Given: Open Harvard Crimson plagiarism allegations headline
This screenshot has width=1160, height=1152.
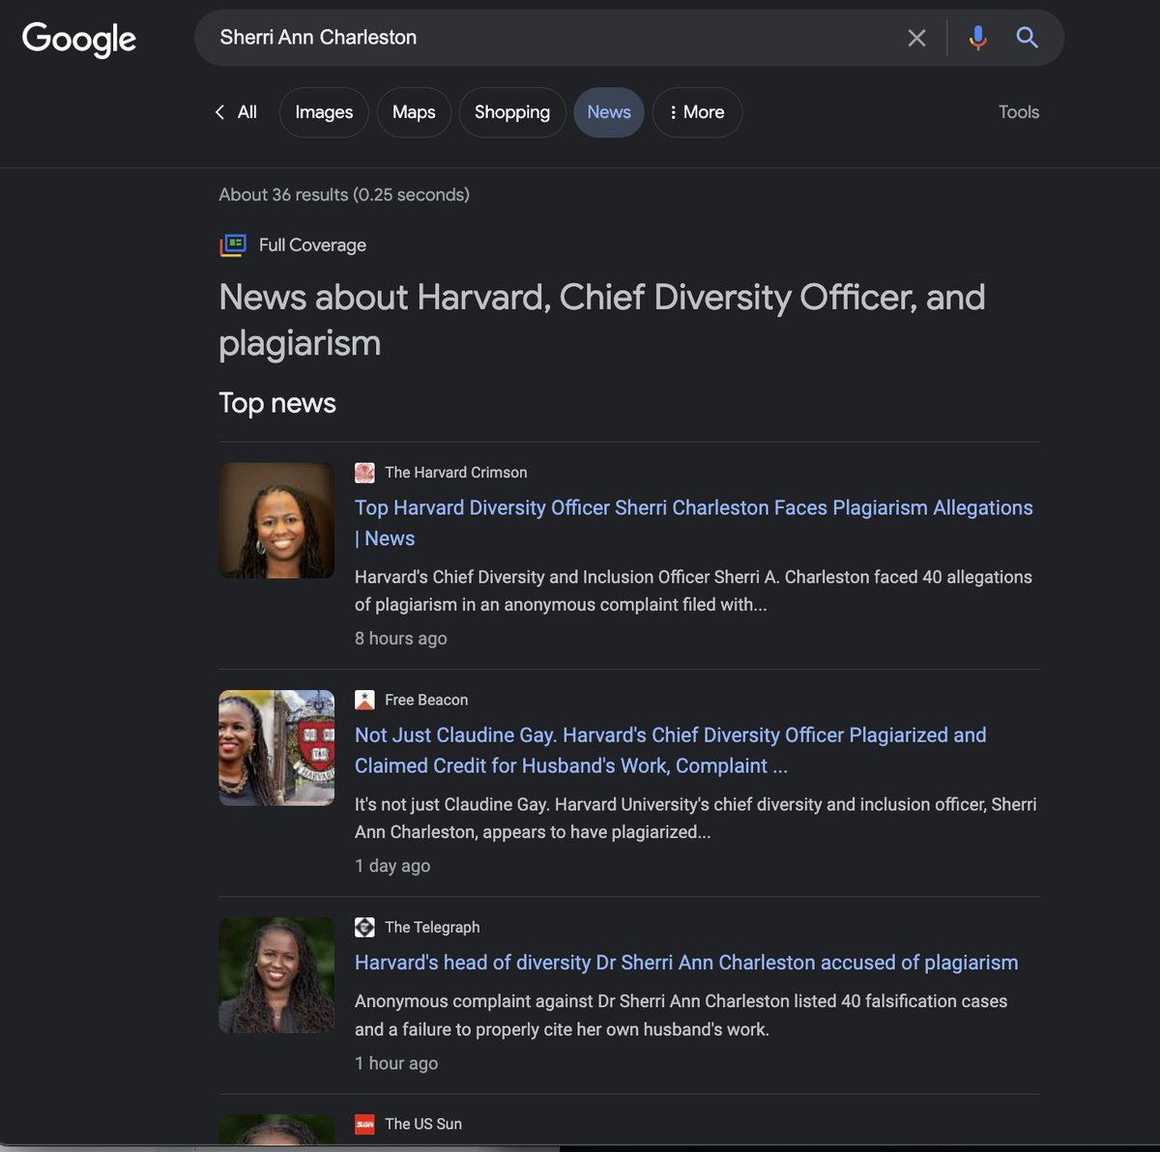Looking at the screenshot, I should (x=693, y=523).
